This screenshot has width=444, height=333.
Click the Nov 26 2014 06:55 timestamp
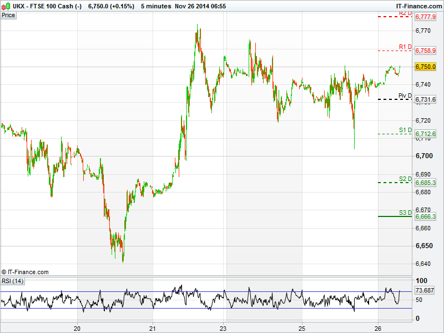pyautogui.click(x=200, y=6)
